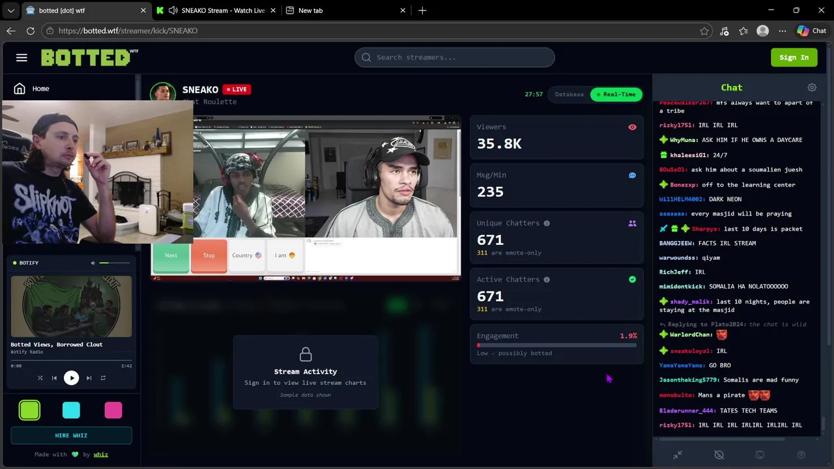Image resolution: width=834 pixels, height=469 pixels.
Task: Open a new browser tab with plus
Action: point(422,10)
